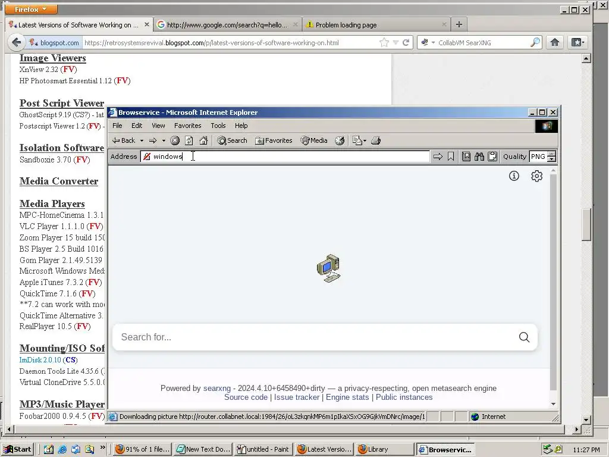Open a new Firefox tab with plus

(459, 24)
